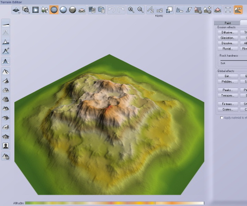Toggle the highlighted wireframe globe icon

point(54,10)
